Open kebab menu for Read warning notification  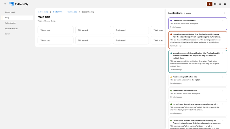(x=223, y=77)
